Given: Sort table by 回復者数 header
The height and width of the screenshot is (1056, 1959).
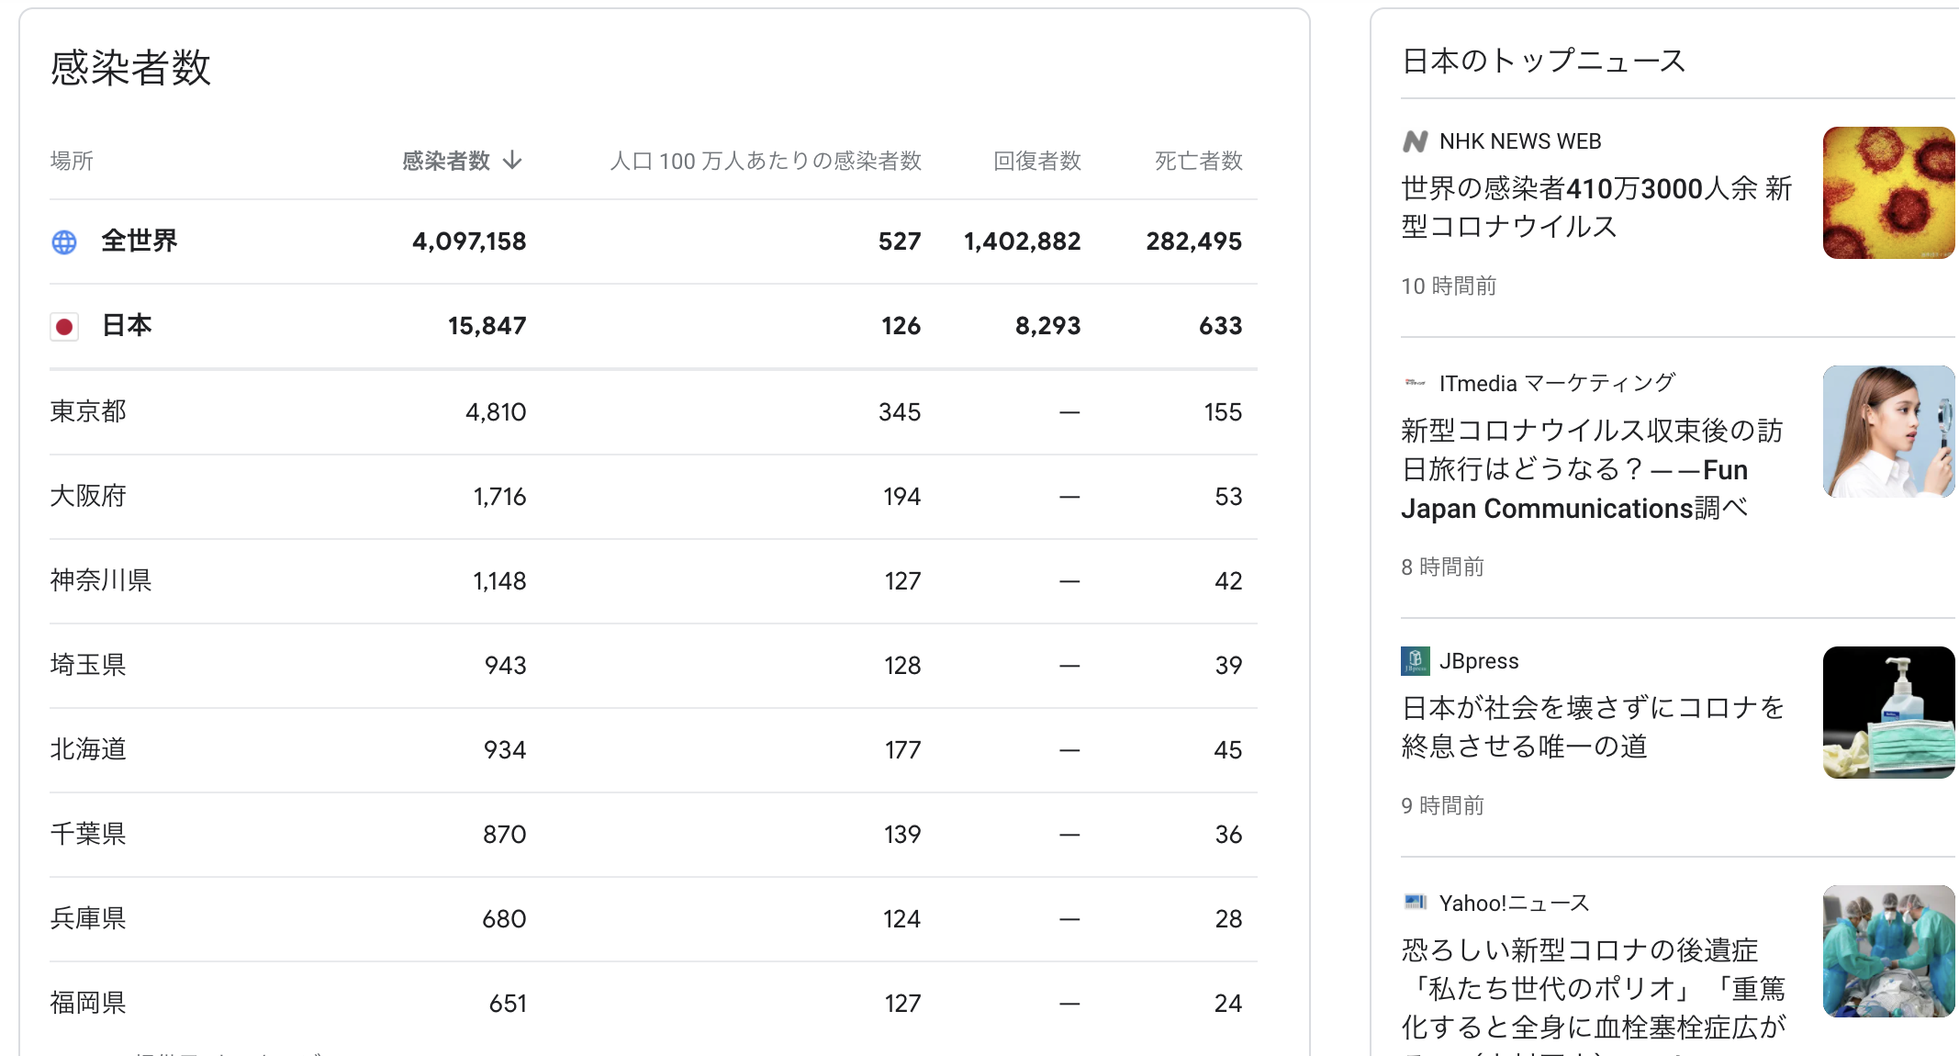Looking at the screenshot, I should pos(1036,161).
